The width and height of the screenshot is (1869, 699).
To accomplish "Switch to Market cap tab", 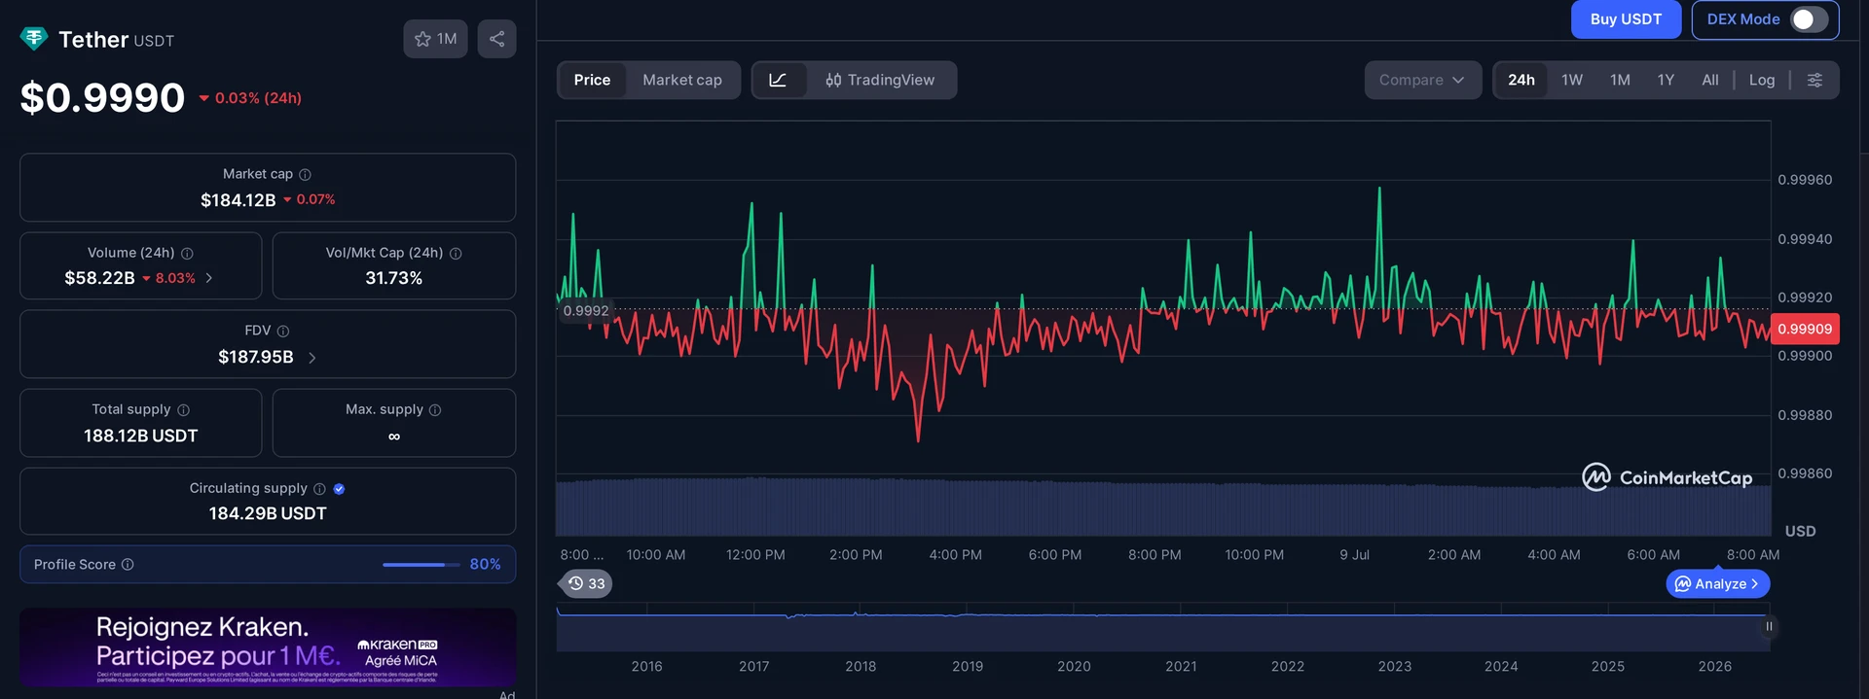I will 682,80.
